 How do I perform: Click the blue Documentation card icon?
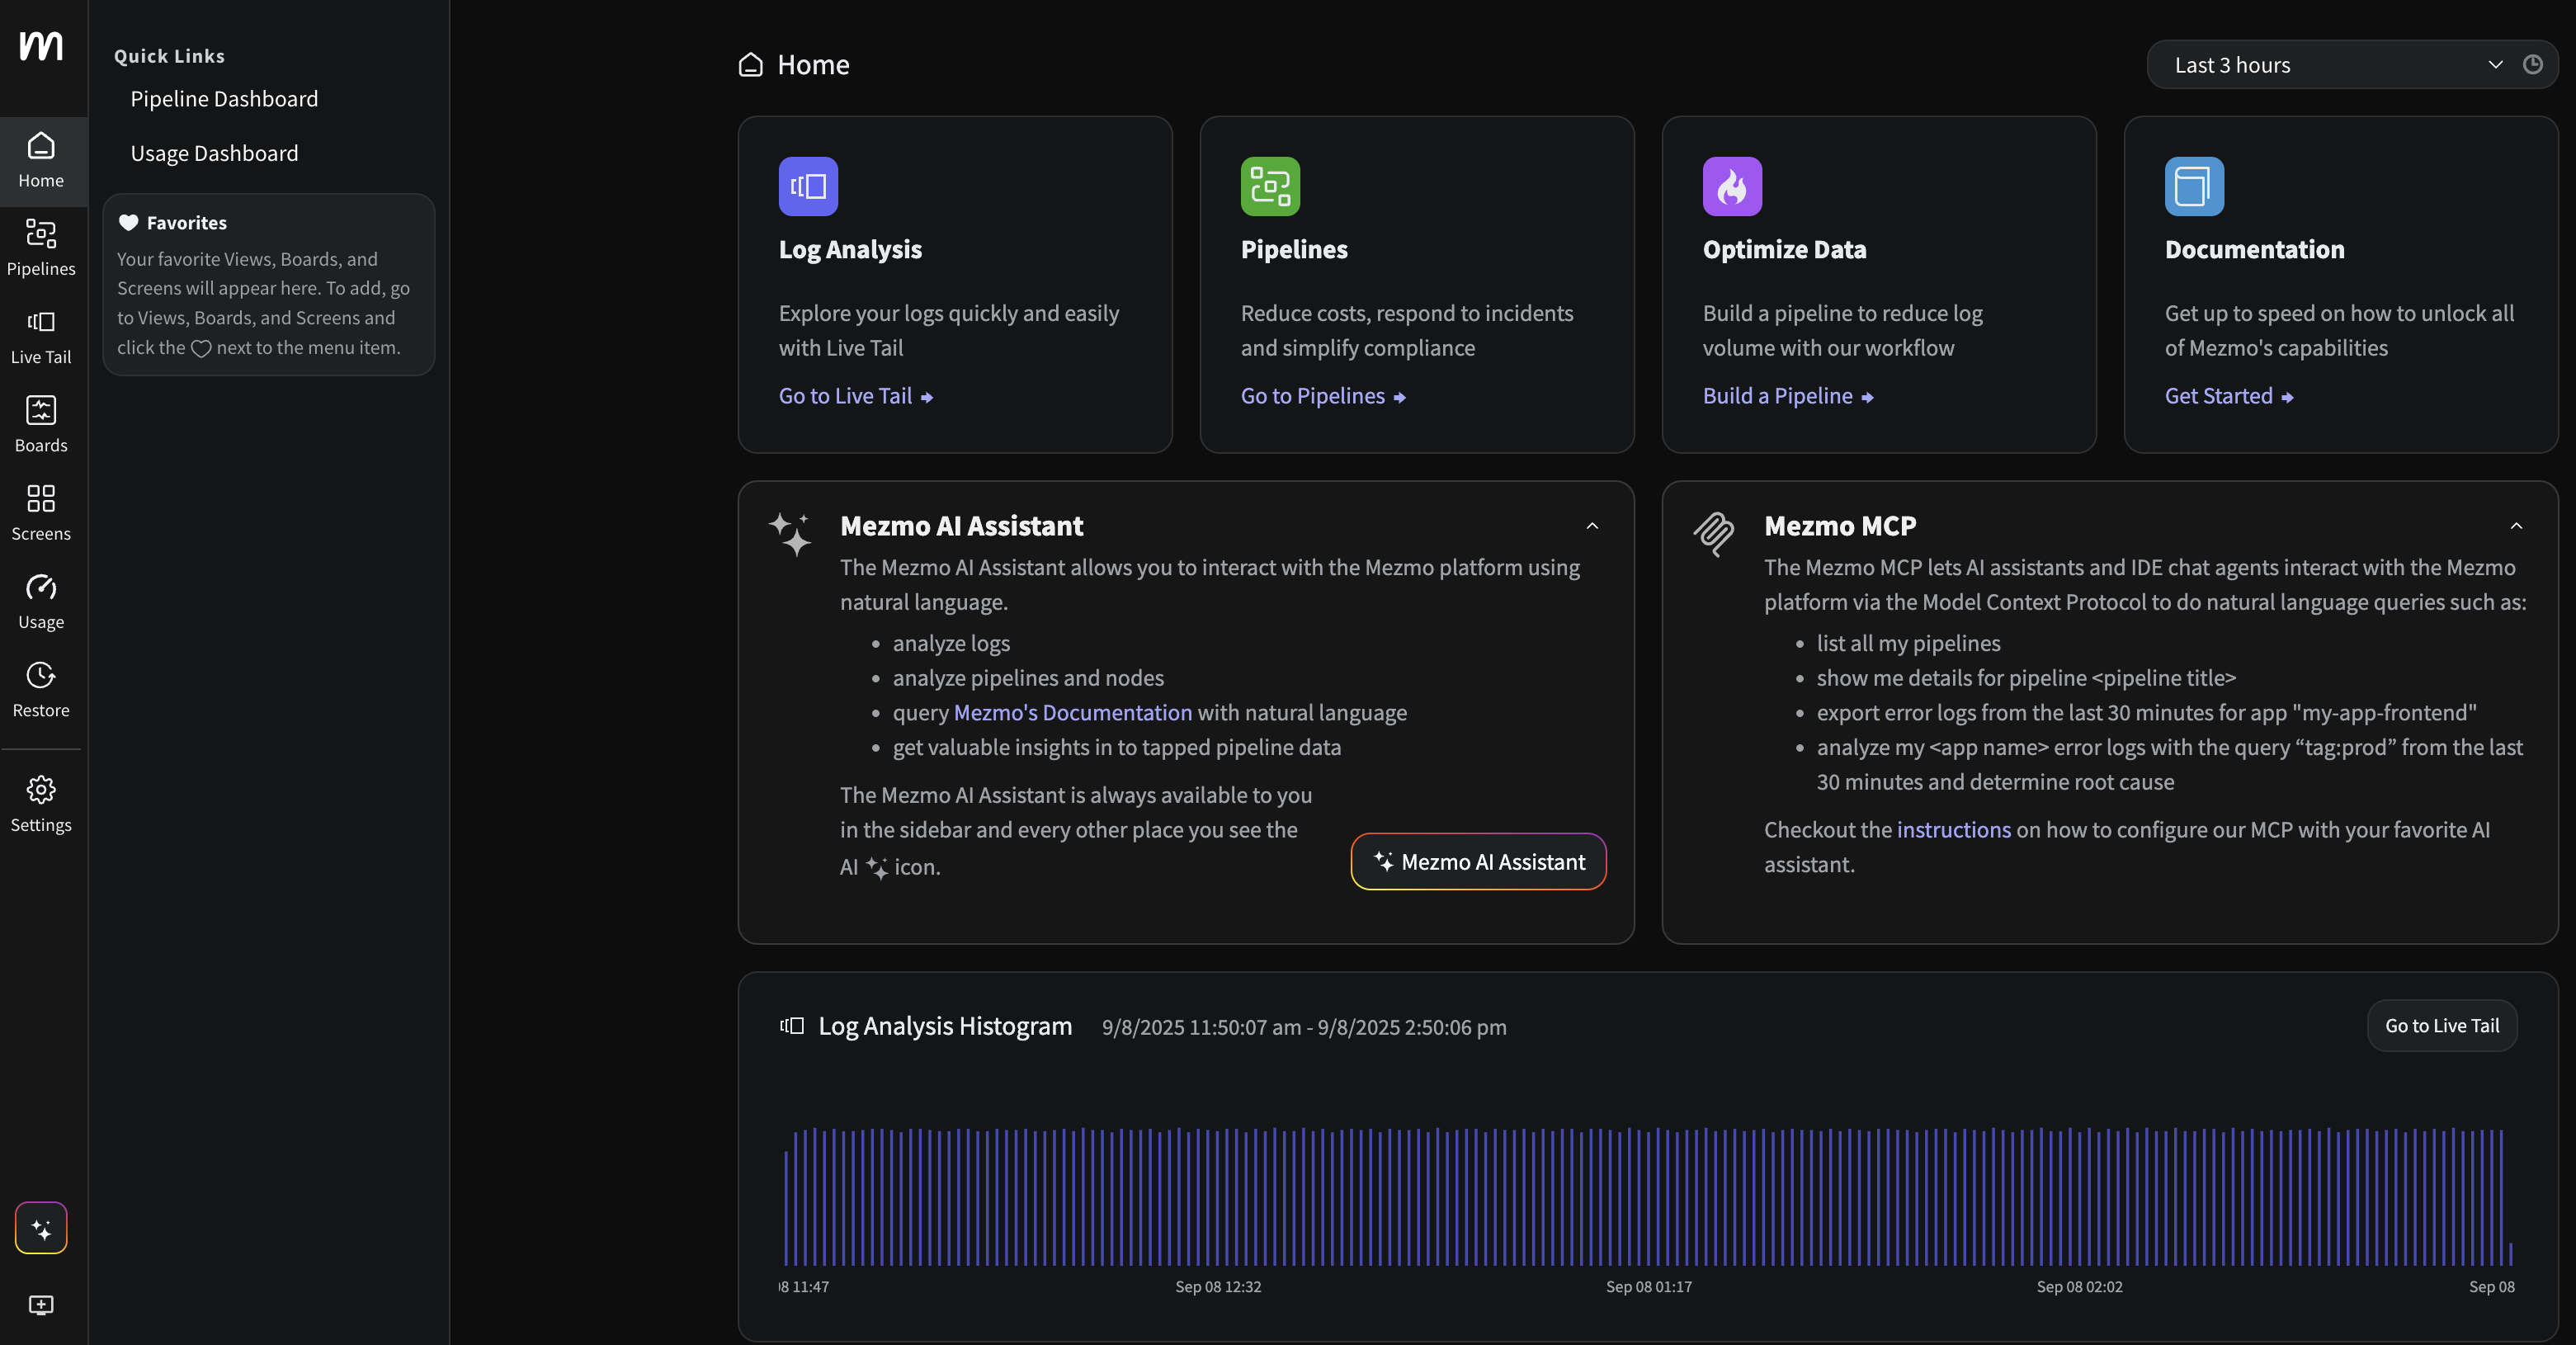tap(2194, 186)
